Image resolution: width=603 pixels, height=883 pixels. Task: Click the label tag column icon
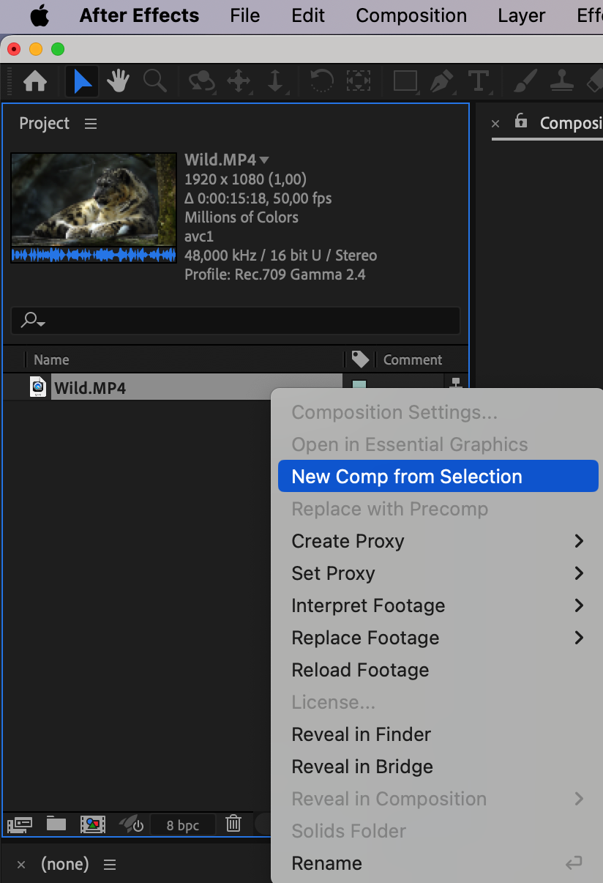point(360,359)
